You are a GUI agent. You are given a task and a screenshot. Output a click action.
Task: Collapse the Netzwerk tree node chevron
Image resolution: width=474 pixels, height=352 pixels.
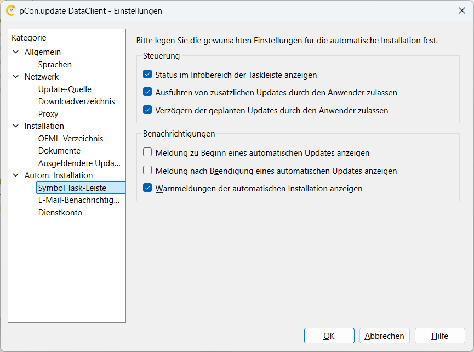click(16, 77)
